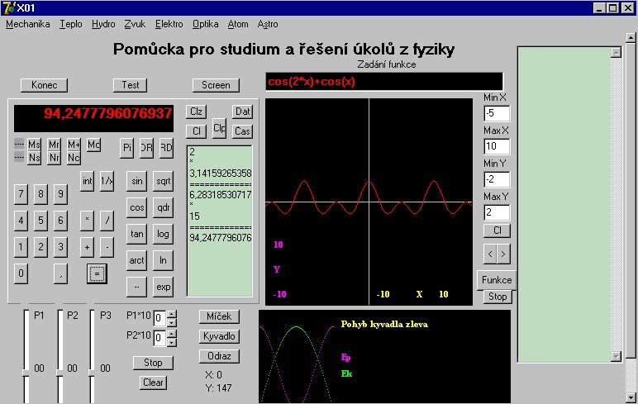Image resolution: width=638 pixels, height=404 pixels.
Task: Click calculator digit 7
Action: click(21, 194)
